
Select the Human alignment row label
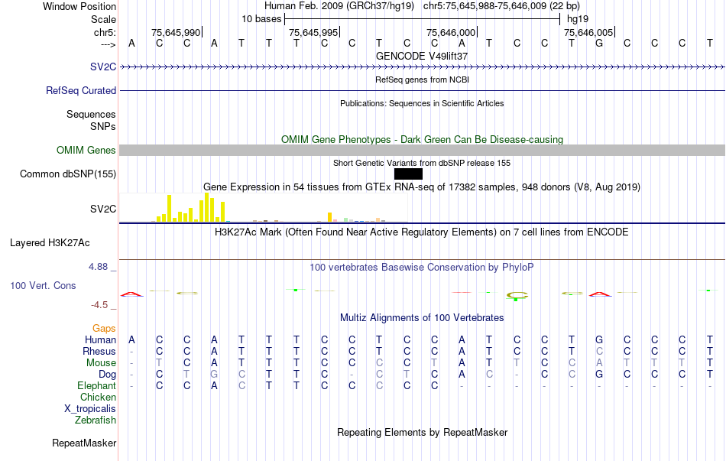point(100,339)
